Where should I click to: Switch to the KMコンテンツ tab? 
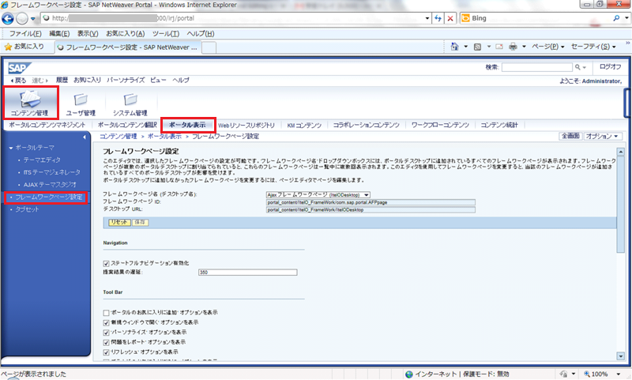pos(304,126)
